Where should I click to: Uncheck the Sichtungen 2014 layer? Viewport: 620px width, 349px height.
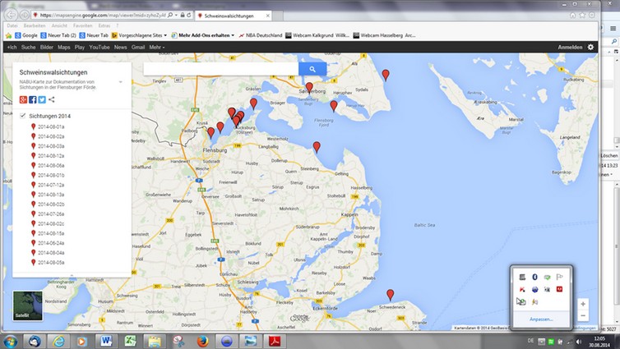[23, 117]
